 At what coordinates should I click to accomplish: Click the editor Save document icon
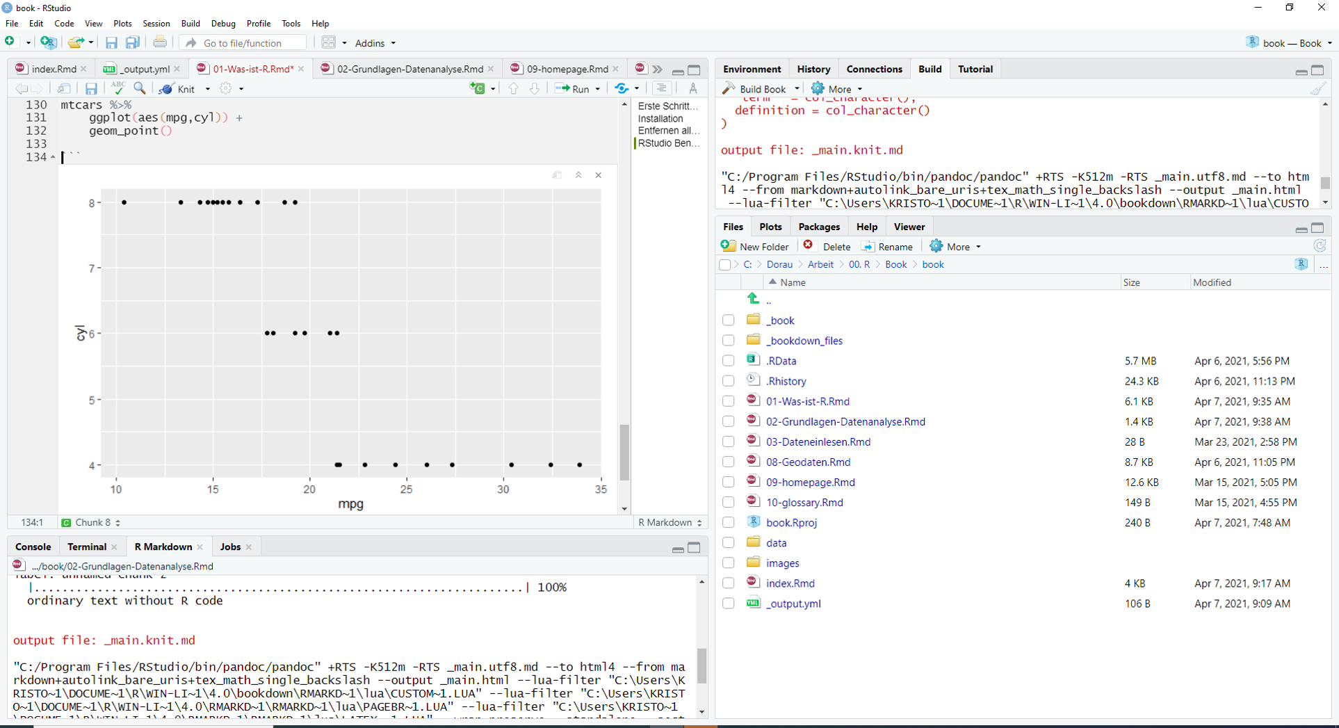(x=91, y=89)
